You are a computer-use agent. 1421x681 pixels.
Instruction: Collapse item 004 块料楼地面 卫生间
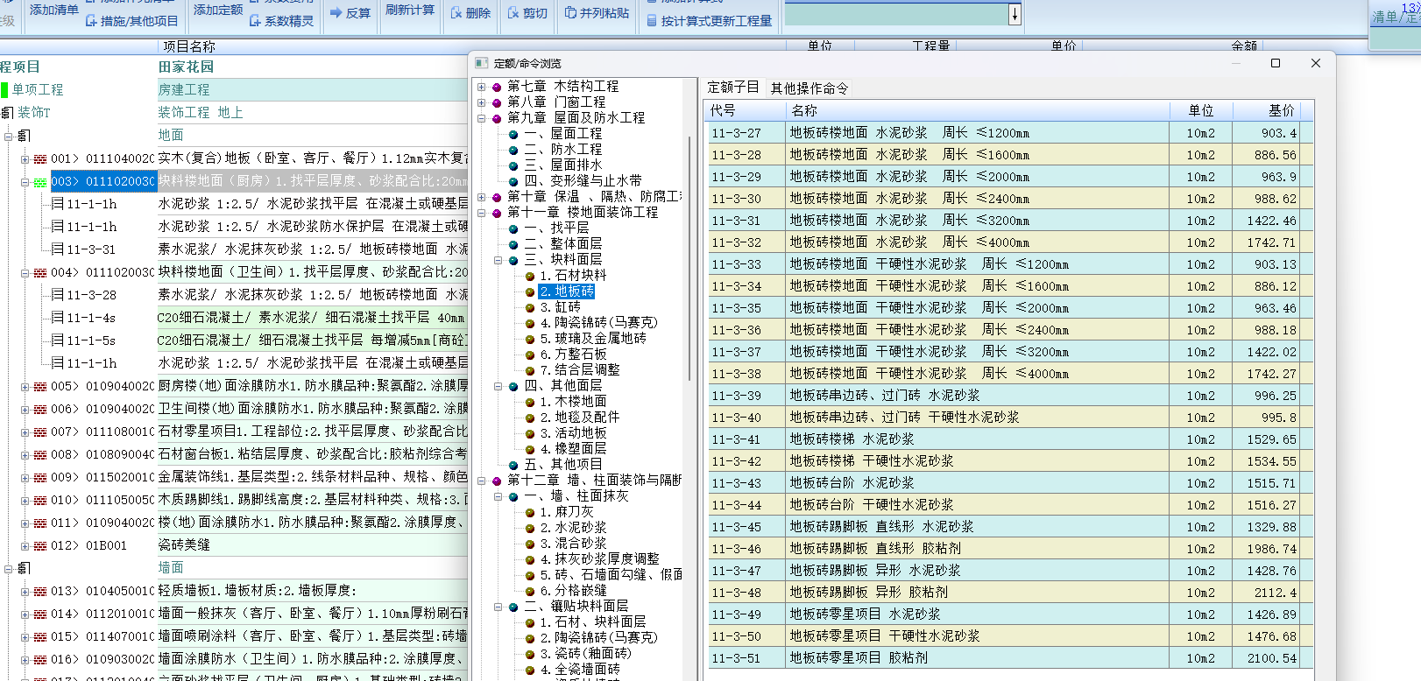(x=25, y=273)
